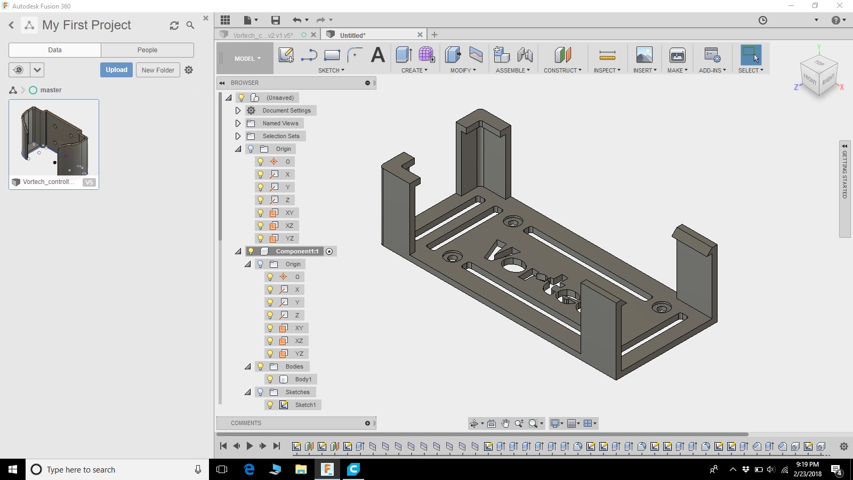Click the Measure inspect icon

(607, 55)
